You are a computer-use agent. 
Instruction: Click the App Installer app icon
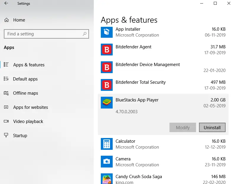tap(107, 32)
